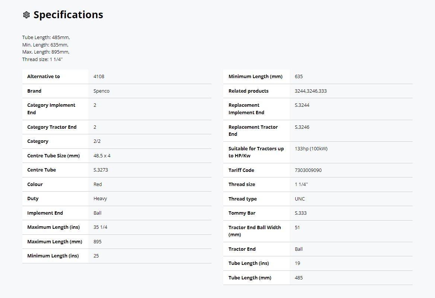
Task: Click the gear icon beside Specifications
Action: [x=26, y=15]
